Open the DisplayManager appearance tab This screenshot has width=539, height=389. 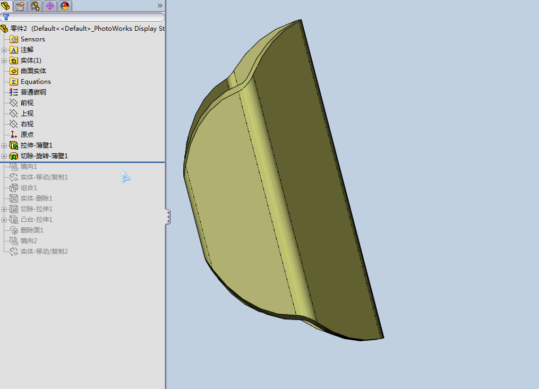tap(65, 6)
